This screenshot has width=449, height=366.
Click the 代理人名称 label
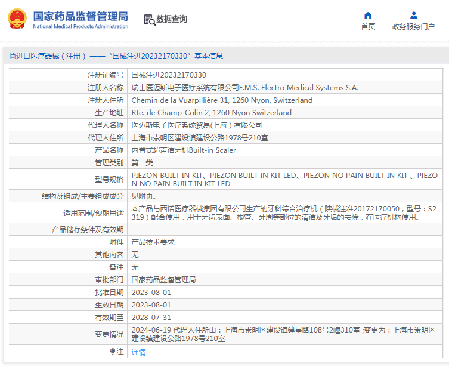106,125
